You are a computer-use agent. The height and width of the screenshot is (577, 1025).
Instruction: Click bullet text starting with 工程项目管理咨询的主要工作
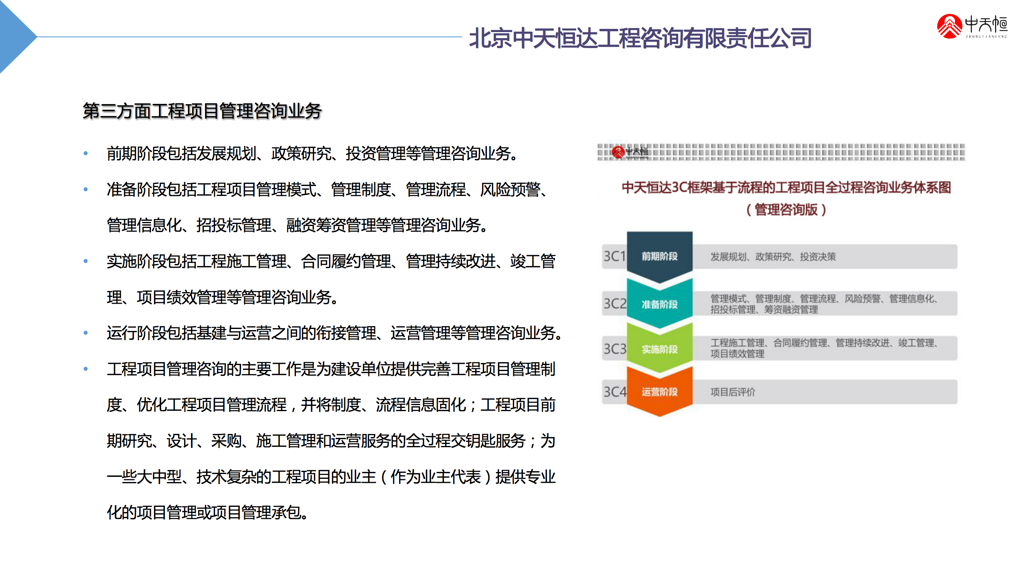coord(331,369)
